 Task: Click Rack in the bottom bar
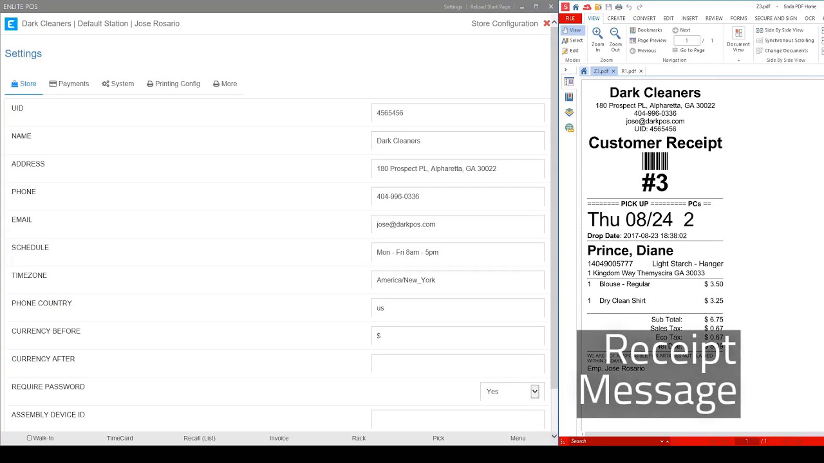[359, 438]
